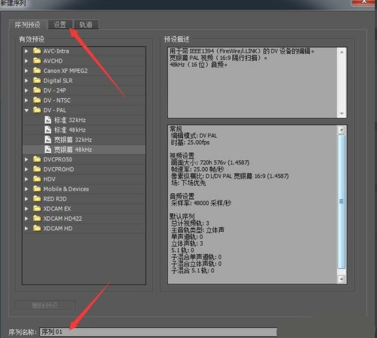This screenshot has height=338, width=377.
Task: Open the 序列预设 tab
Action: point(28,25)
